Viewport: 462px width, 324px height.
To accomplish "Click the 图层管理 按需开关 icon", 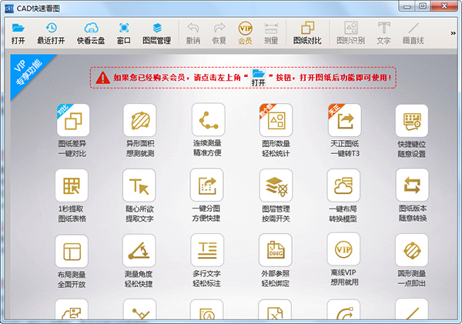I will pyautogui.click(x=276, y=185).
